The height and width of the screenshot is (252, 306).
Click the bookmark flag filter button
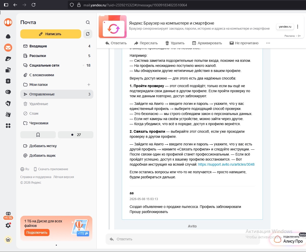pyautogui.click(x=38, y=135)
